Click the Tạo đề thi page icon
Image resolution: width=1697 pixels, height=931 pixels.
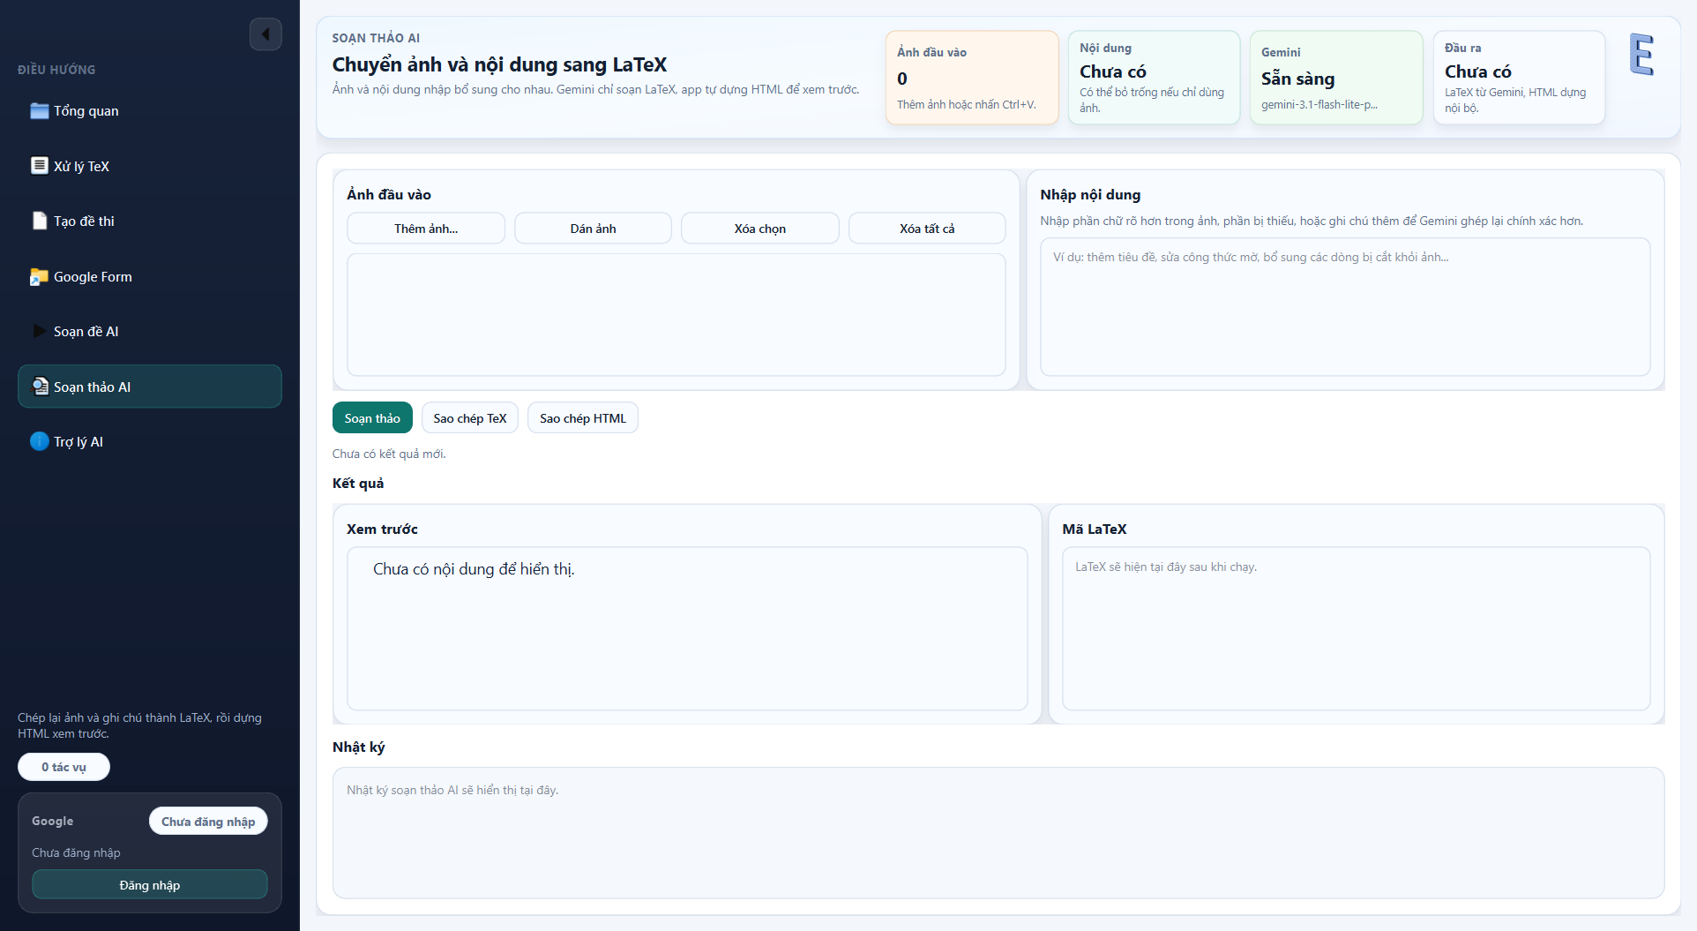click(39, 221)
